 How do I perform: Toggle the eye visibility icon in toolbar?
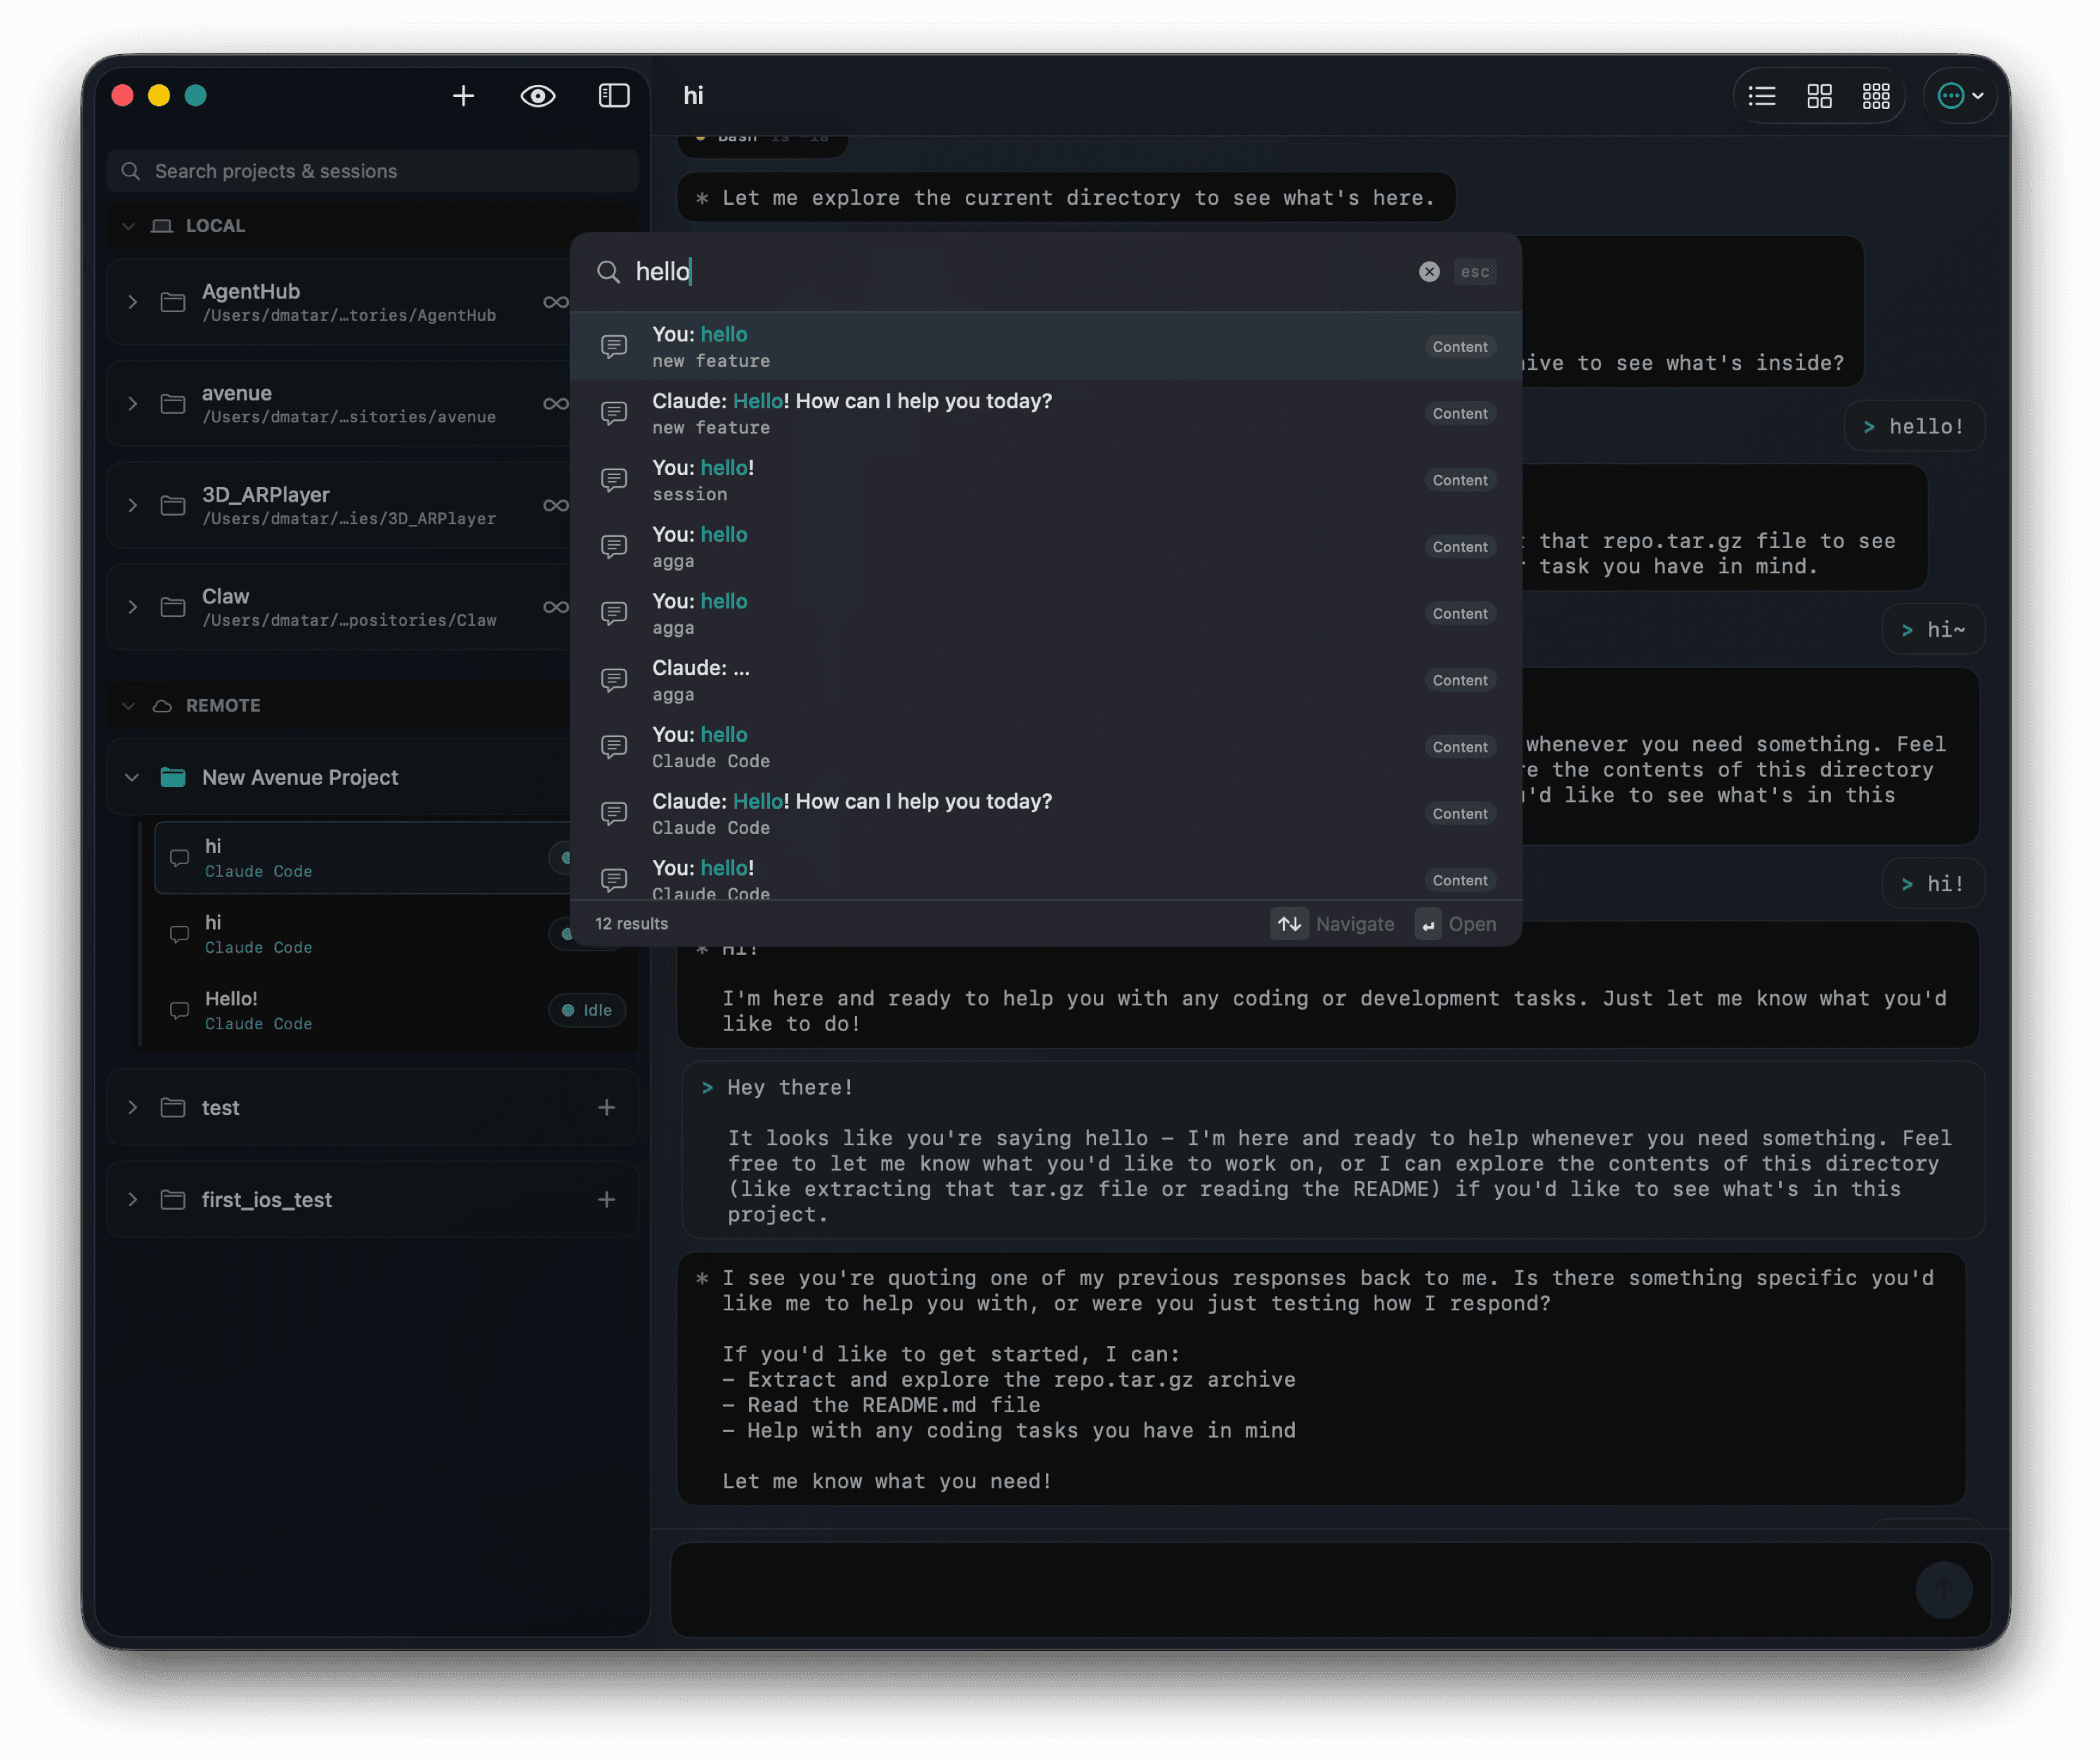click(538, 96)
